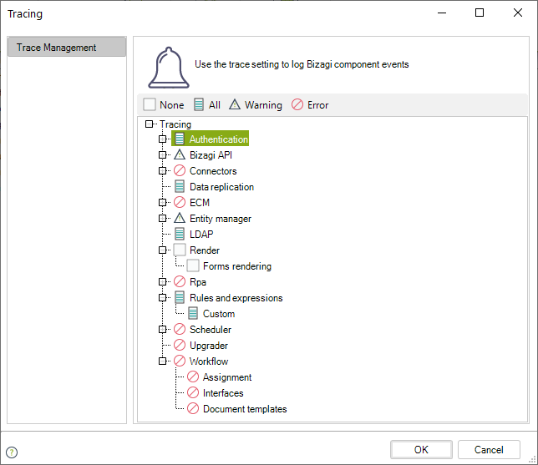Set trace level to Warning in toolbar
The height and width of the screenshot is (465, 538).
[x=256, y=104]
